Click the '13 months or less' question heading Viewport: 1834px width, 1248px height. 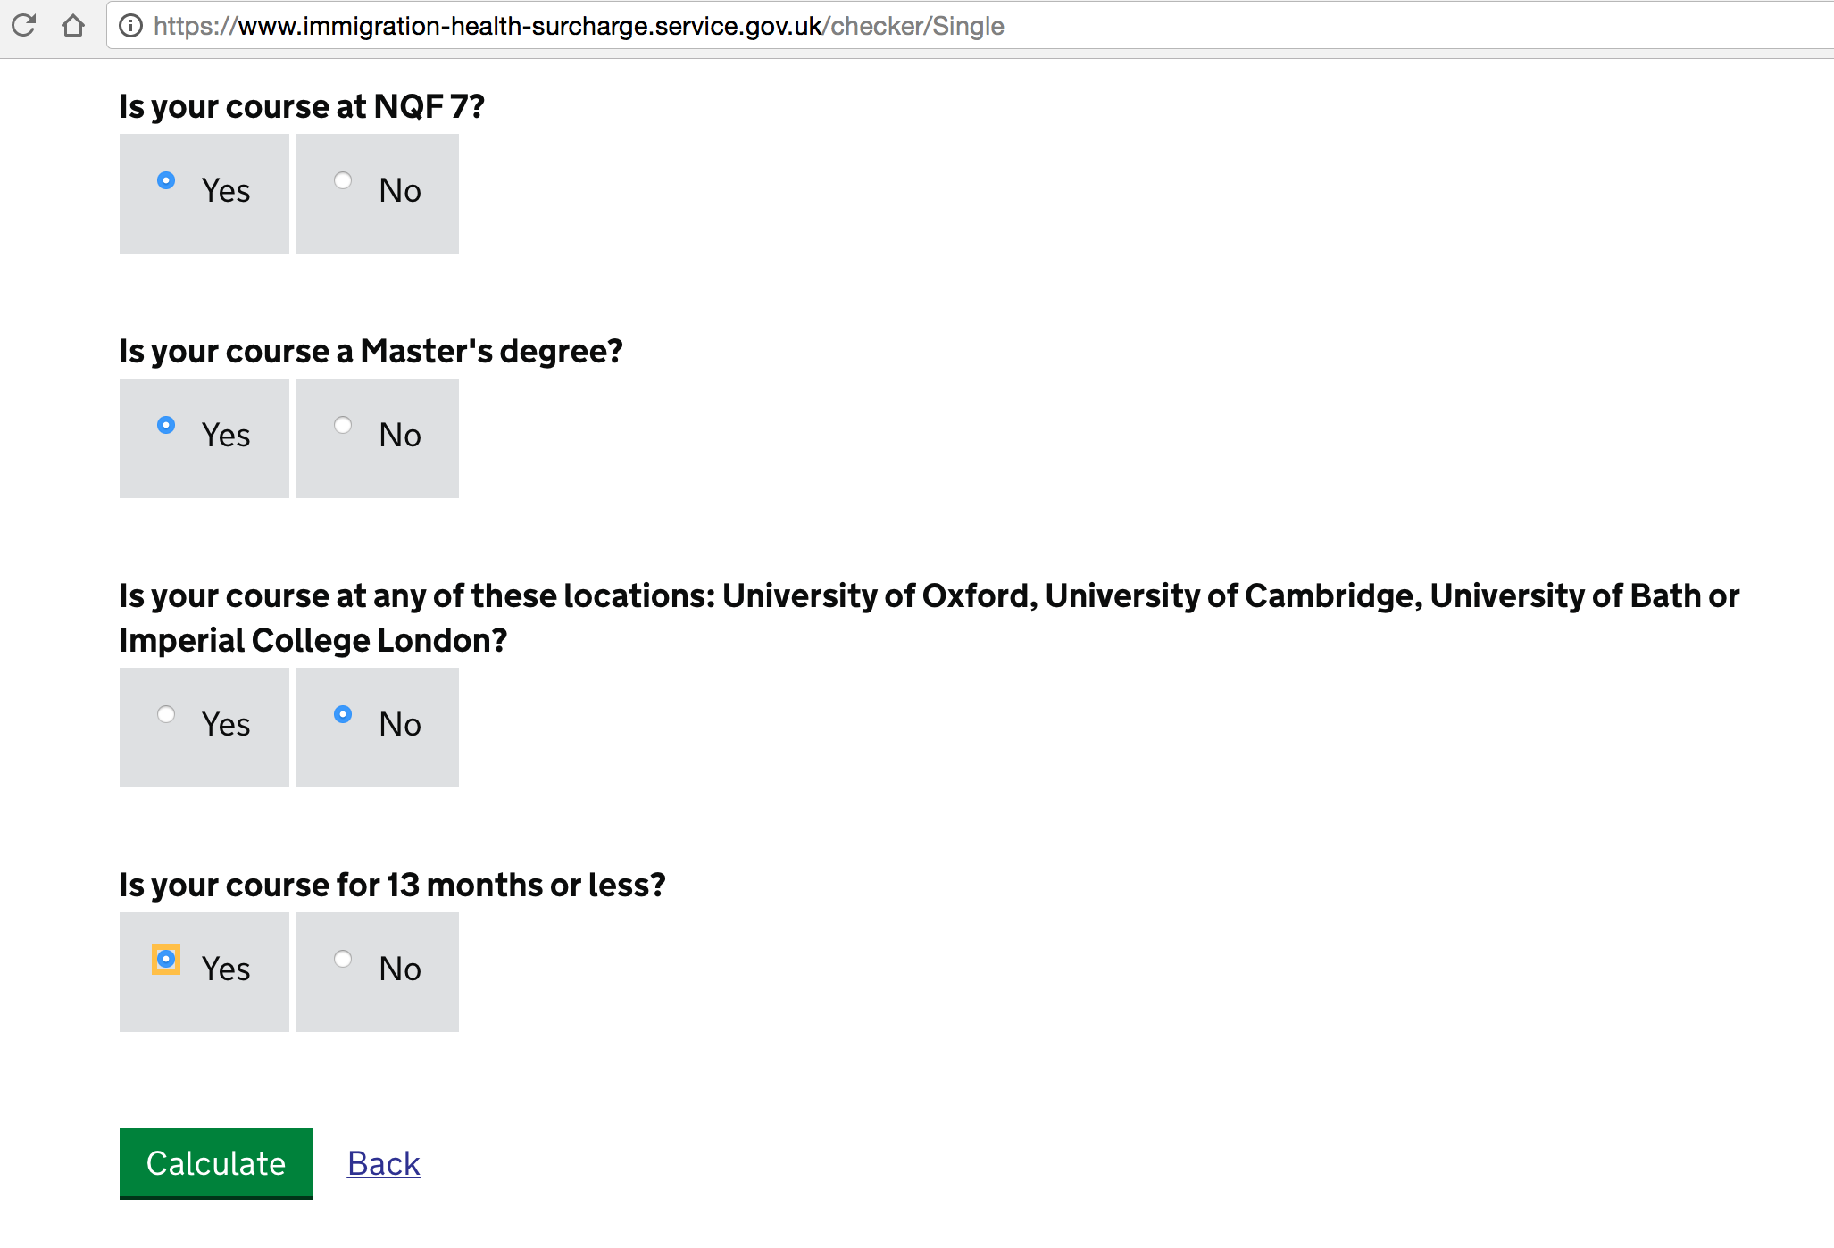pos(392,885)
